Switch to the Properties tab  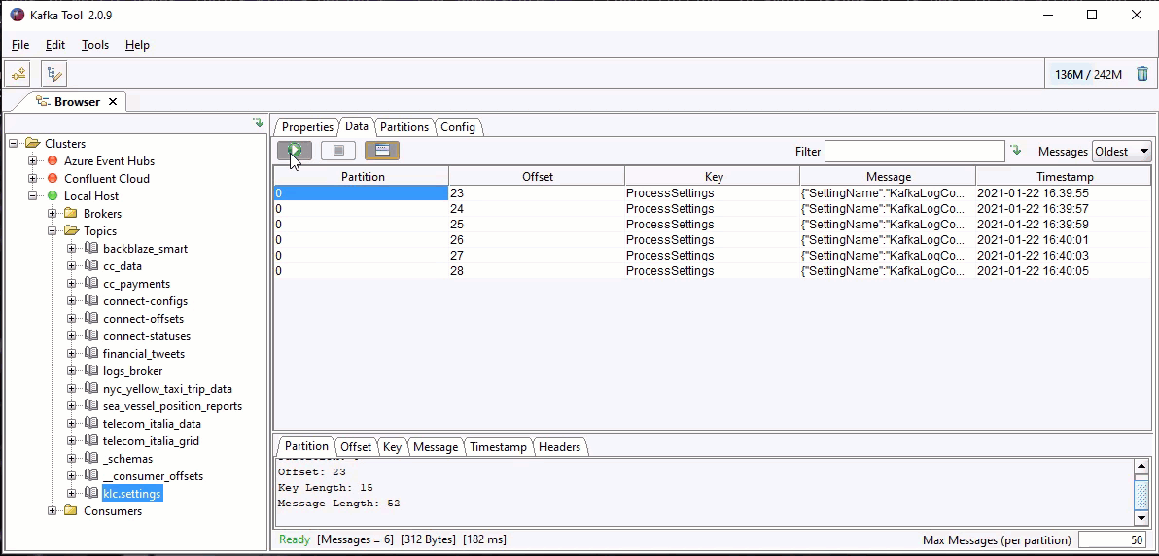click(x=307, y=127)
